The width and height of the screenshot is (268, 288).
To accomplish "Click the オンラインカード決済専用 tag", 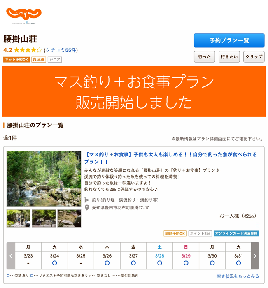I will [x=236, y=233].
